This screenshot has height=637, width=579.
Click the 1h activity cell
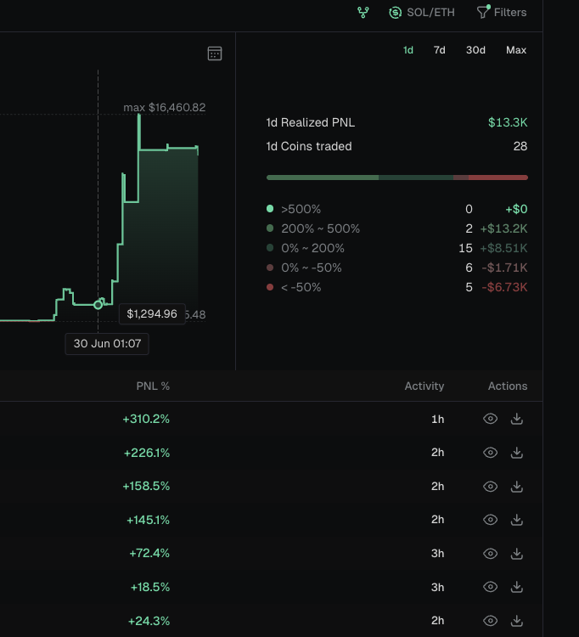pyautogui.click(x=437, y=419)
